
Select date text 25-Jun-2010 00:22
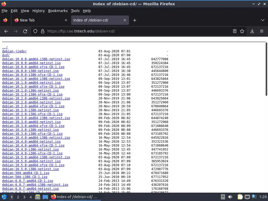click(114, 173)
